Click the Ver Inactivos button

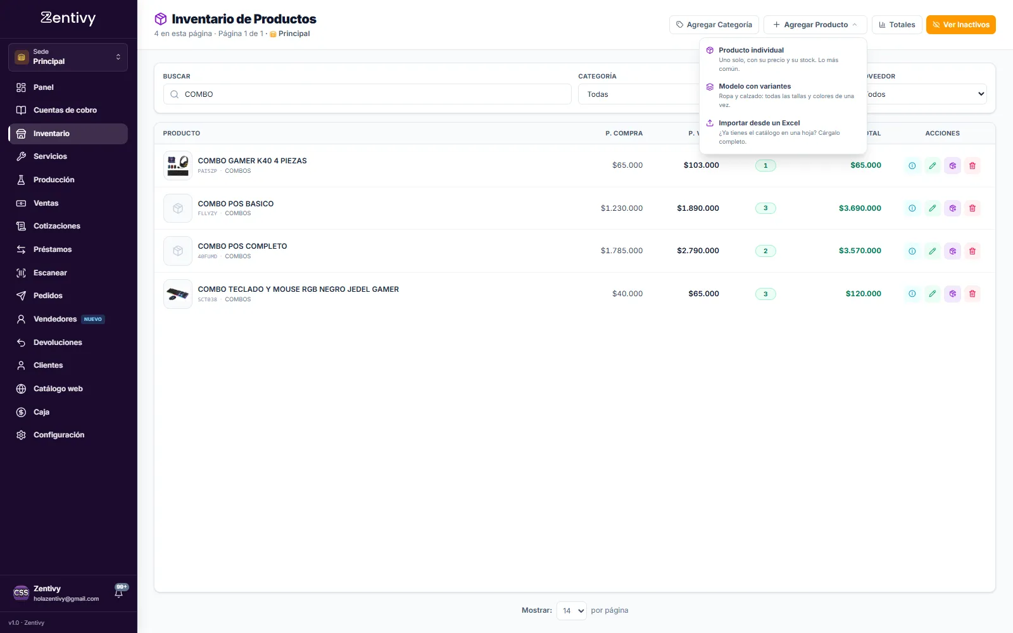pyautogui.click(x=960, y=25)
